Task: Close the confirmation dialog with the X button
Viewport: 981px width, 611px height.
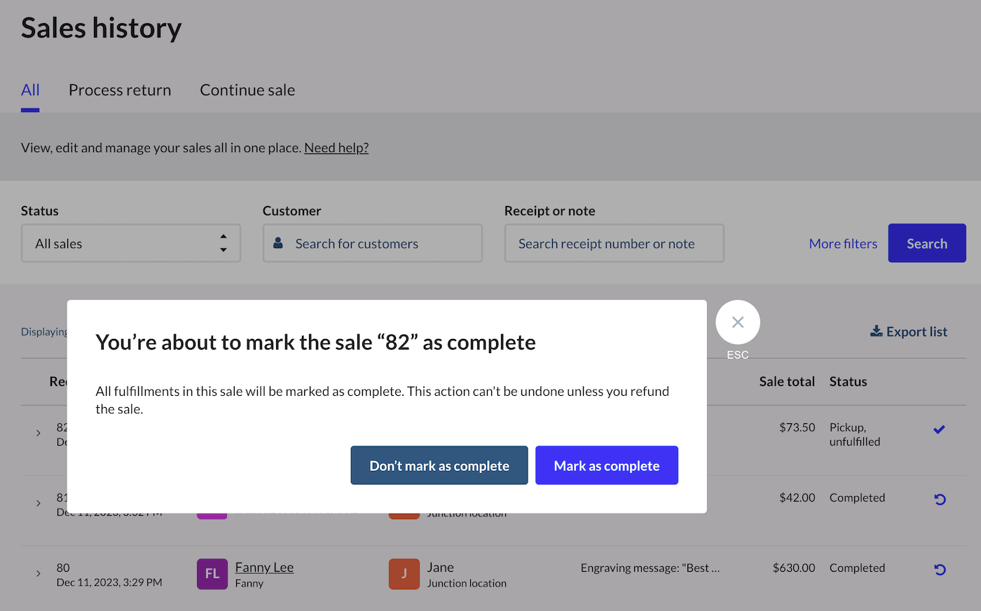Action: pyautogui.click(x=737, y=322)
